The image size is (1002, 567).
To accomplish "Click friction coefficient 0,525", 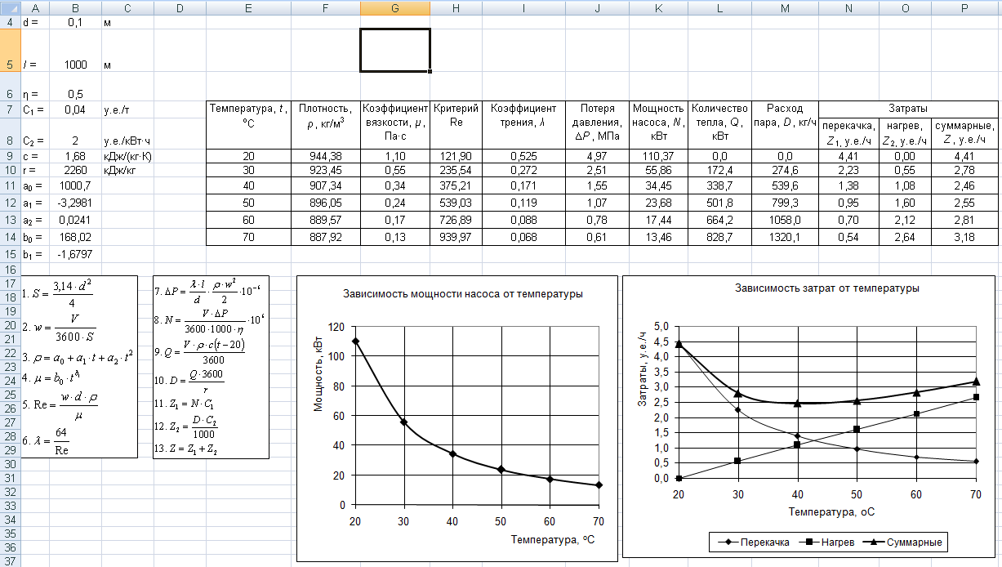I will 523,155.
